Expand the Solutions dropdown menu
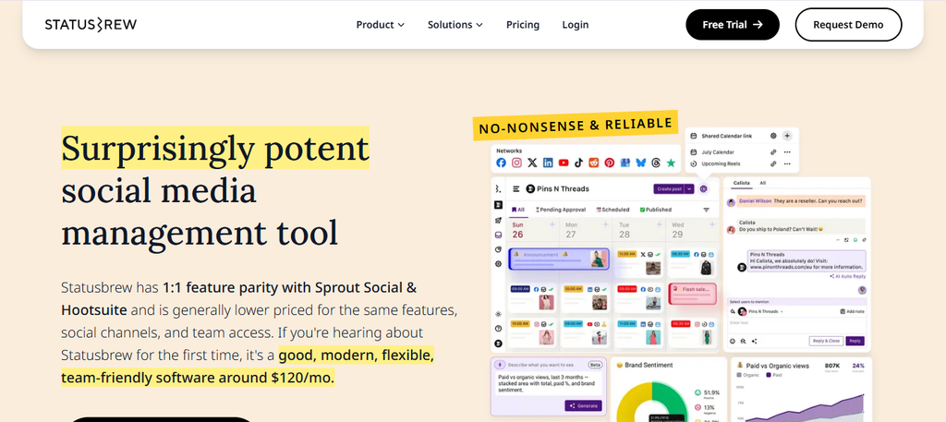This screenshot has width=946, height=422. 455,25
